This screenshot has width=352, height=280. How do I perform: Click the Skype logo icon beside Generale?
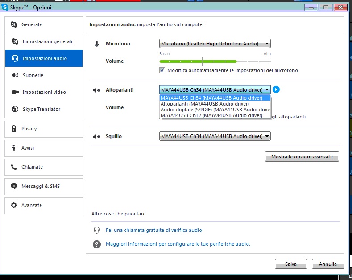(x=14, y=24)
